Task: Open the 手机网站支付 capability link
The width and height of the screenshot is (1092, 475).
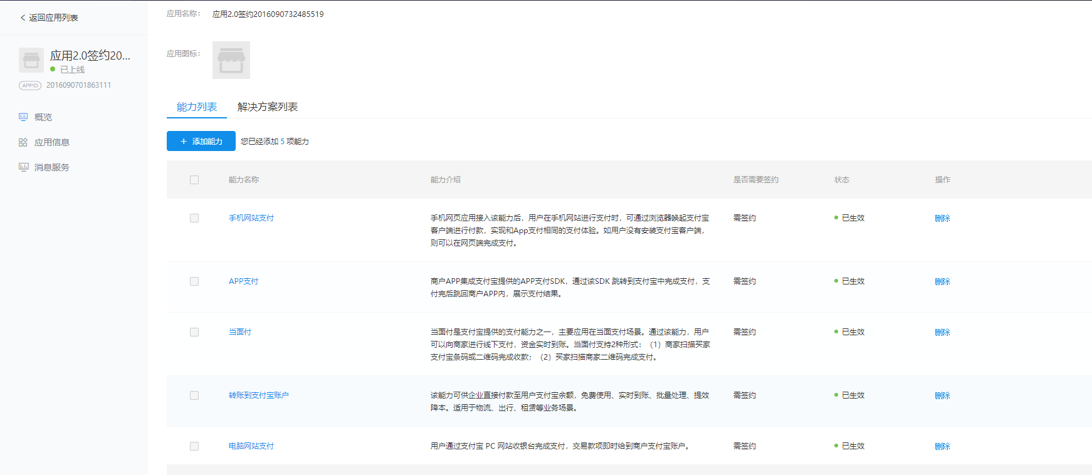Action: [251, 218]
